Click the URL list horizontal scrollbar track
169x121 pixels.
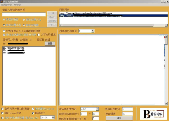coord(112,25)
